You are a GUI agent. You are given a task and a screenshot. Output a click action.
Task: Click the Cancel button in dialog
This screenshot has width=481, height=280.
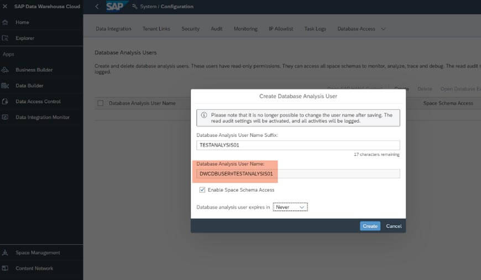[394, 226]
